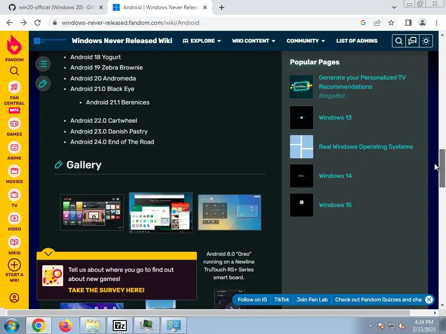Open the middle gallery screenshot thumbnail

161,212
